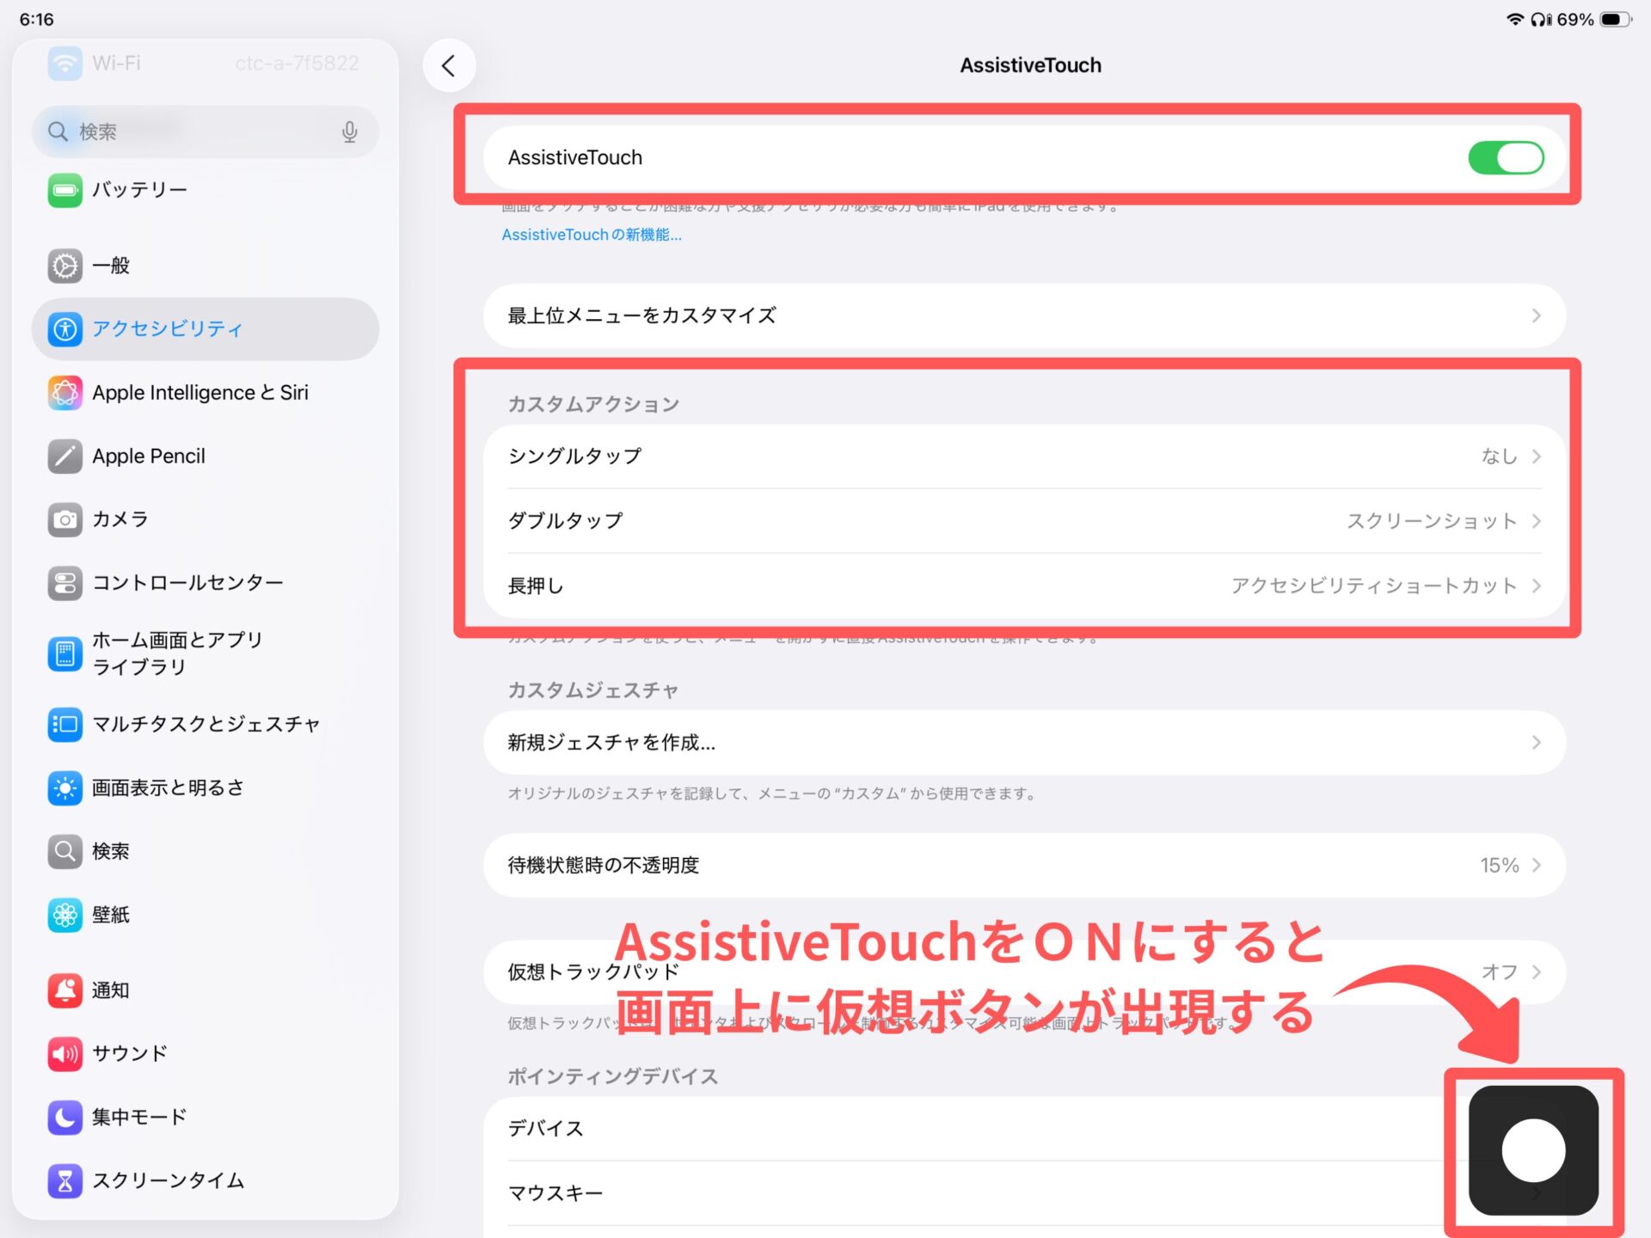The width and height of the screenshot is (1651, 1238).
Task: Tap the floating AssistiveTouch virtual button
Action: coord(1532,1149)
